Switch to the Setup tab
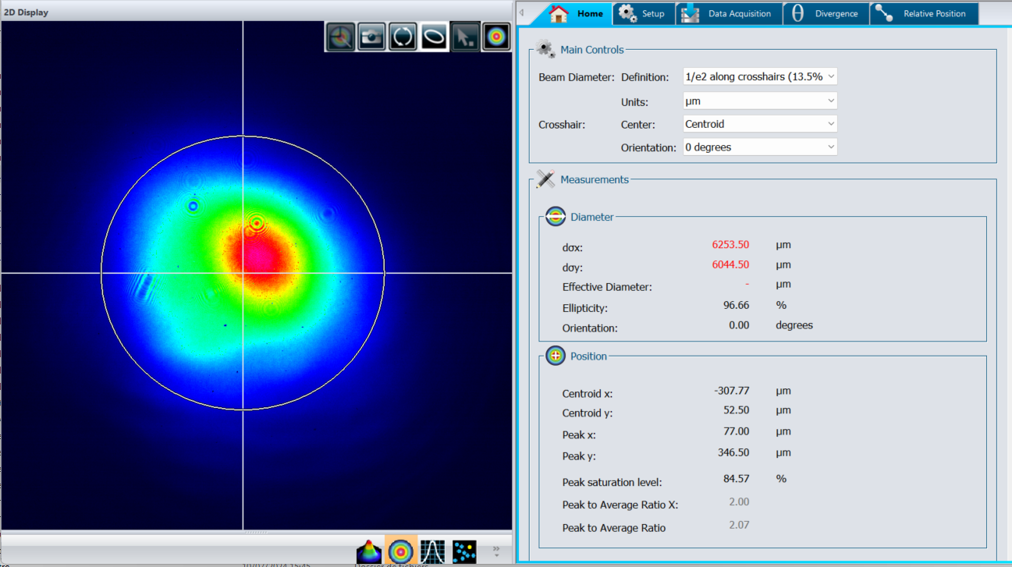Image resolution: width=1012 pixels, height=567 pixels. coord(644,14)
